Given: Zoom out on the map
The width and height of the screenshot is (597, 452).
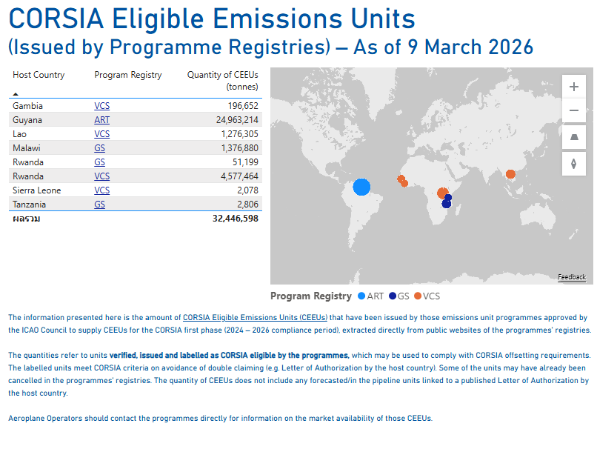Looking at the screenshot, I should coord(574,110).
